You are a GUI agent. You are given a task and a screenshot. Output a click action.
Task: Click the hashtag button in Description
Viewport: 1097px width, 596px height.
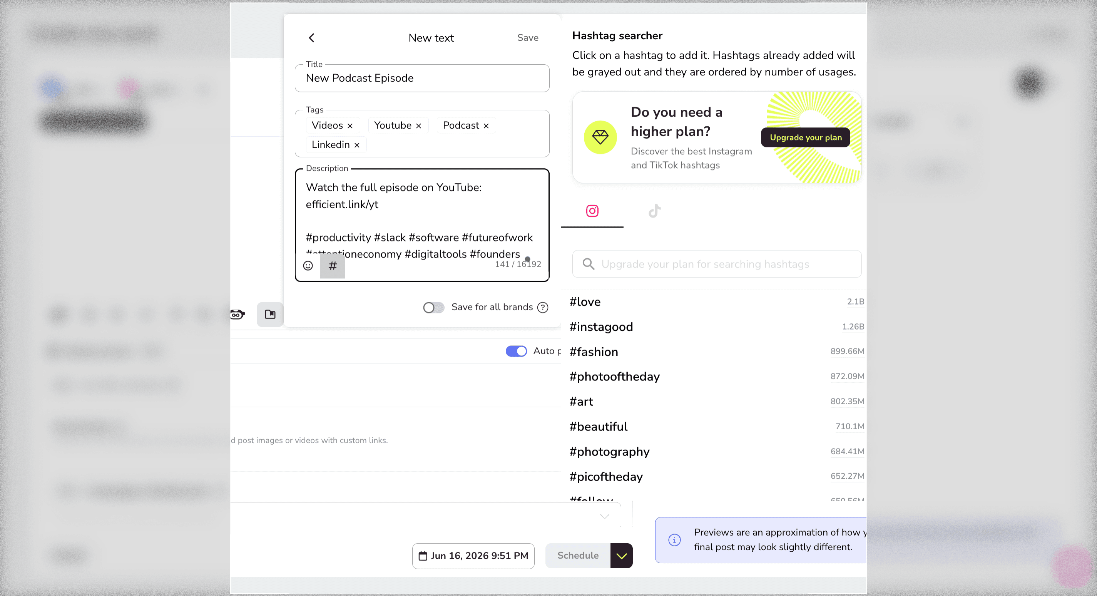(333, 266)
